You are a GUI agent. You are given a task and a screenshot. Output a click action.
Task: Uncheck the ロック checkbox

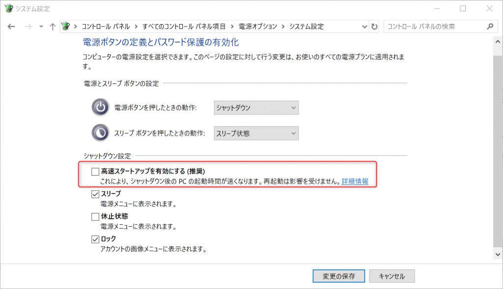tap(95, 239)
